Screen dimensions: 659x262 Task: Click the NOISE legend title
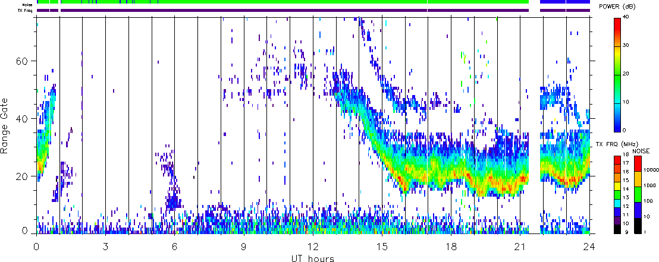click(640, 150)
